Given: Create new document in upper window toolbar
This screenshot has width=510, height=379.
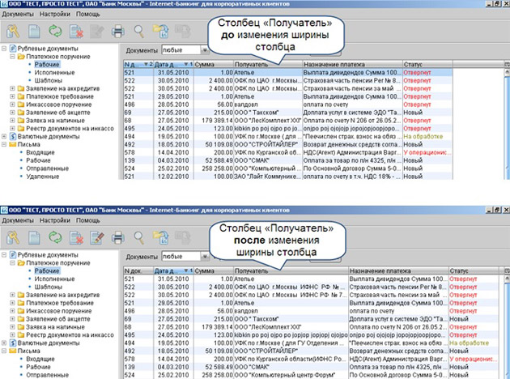Looking at the screenshot, I should coord(34,32).
